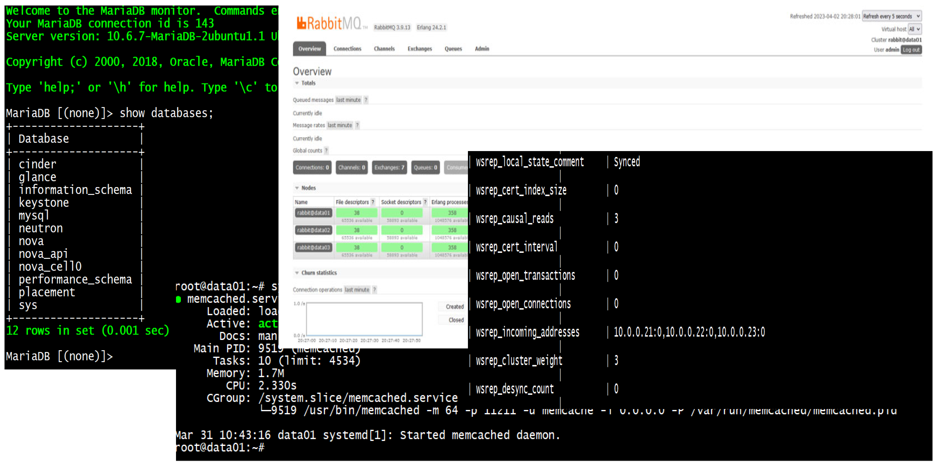Open the refresh interval dropdown

(x=891, y=16)
